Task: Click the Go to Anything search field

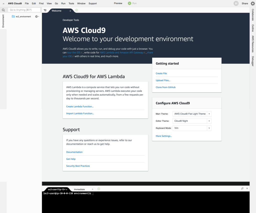Action: pos(24,10)
